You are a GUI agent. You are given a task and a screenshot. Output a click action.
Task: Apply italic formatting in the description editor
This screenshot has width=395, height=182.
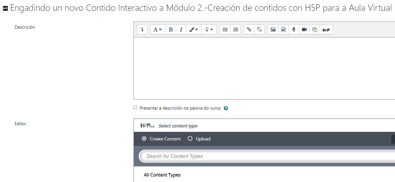pyautogui.click(x=181, y=30)
